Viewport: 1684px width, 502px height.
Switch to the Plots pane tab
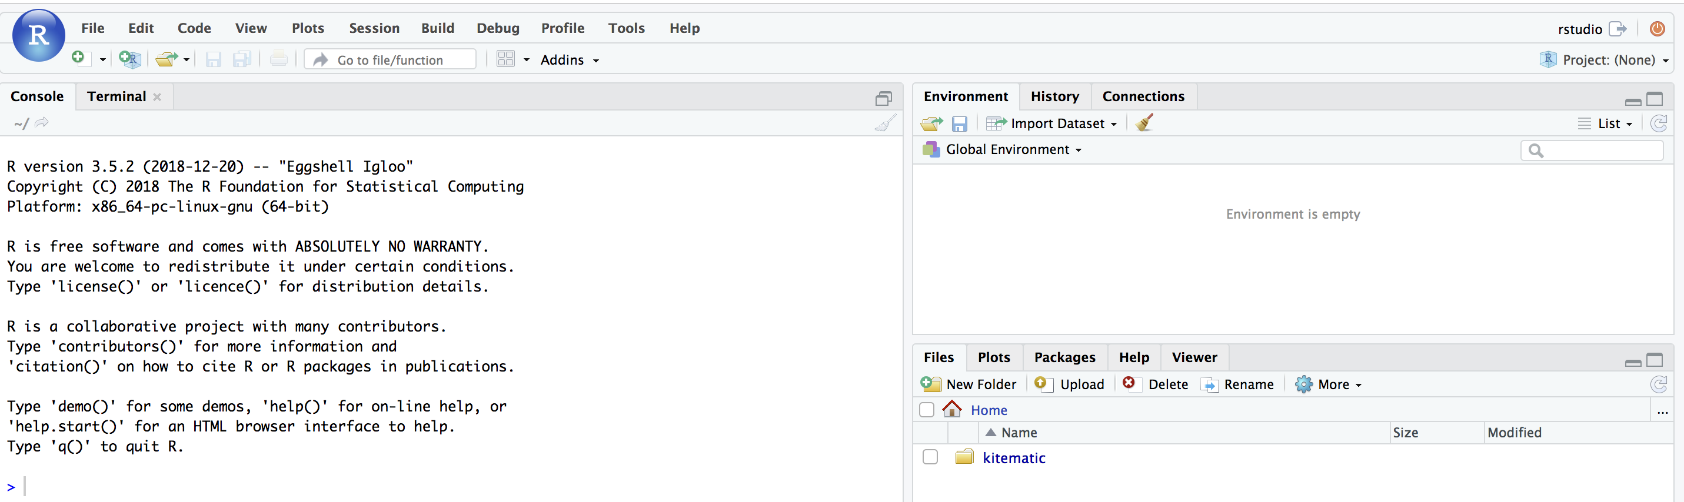coord(994,358)
